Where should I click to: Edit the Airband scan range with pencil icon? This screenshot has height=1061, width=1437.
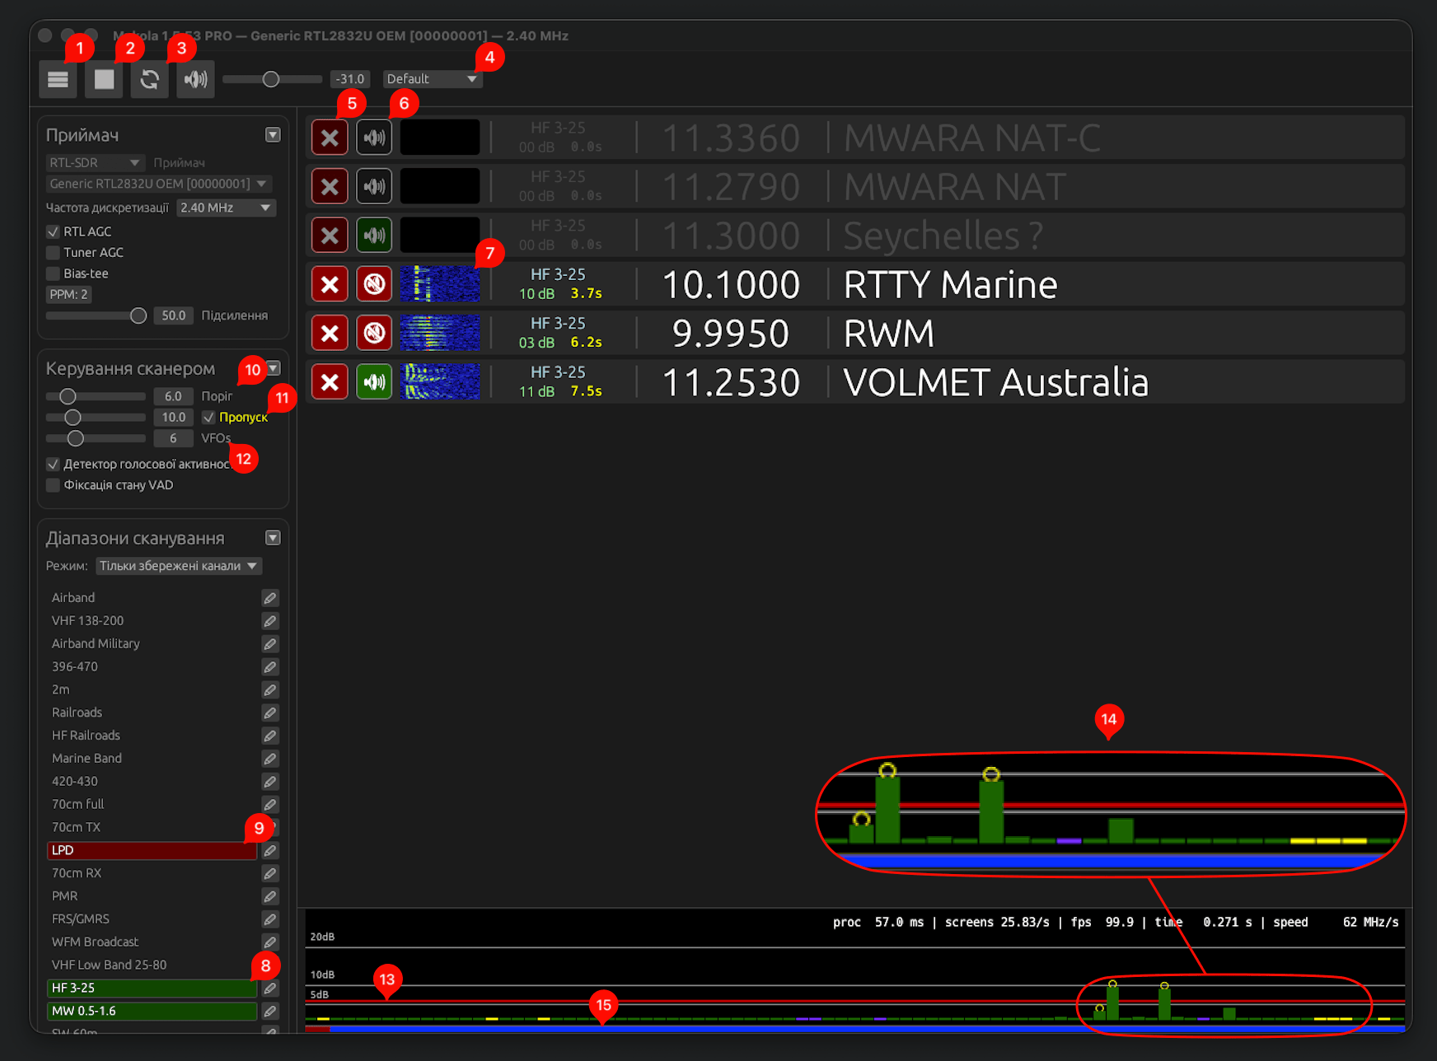270,597
